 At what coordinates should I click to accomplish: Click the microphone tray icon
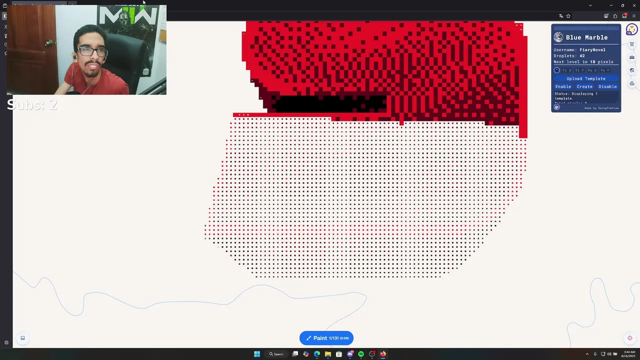(x=595, y=354)
